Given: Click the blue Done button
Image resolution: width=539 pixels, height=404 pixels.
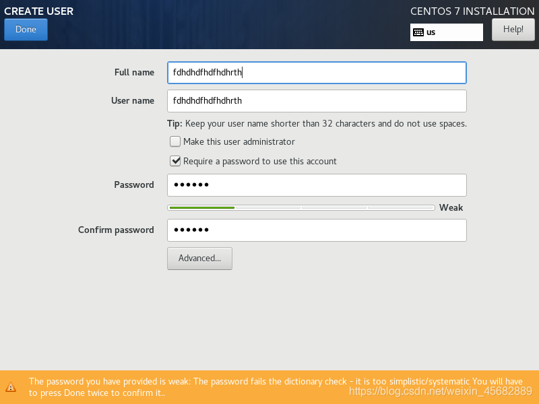Looking at the screenshot, I should (x=26, y=30).
